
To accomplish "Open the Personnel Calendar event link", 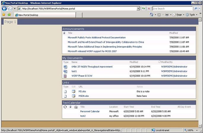I will [90, 111].
